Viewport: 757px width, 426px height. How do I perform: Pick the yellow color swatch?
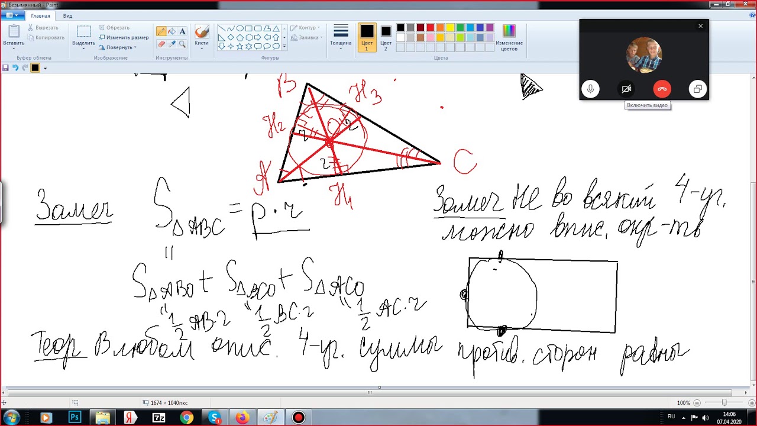(450, 28)
